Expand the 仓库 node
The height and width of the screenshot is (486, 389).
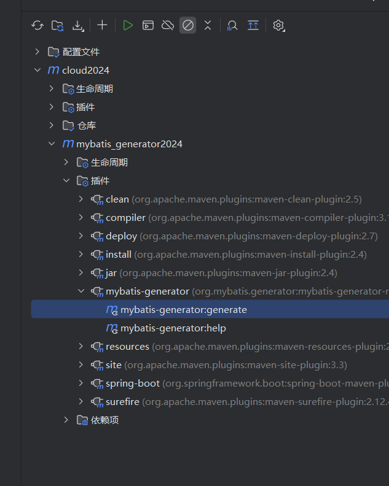pyautogui.click(x=52, y=125)
